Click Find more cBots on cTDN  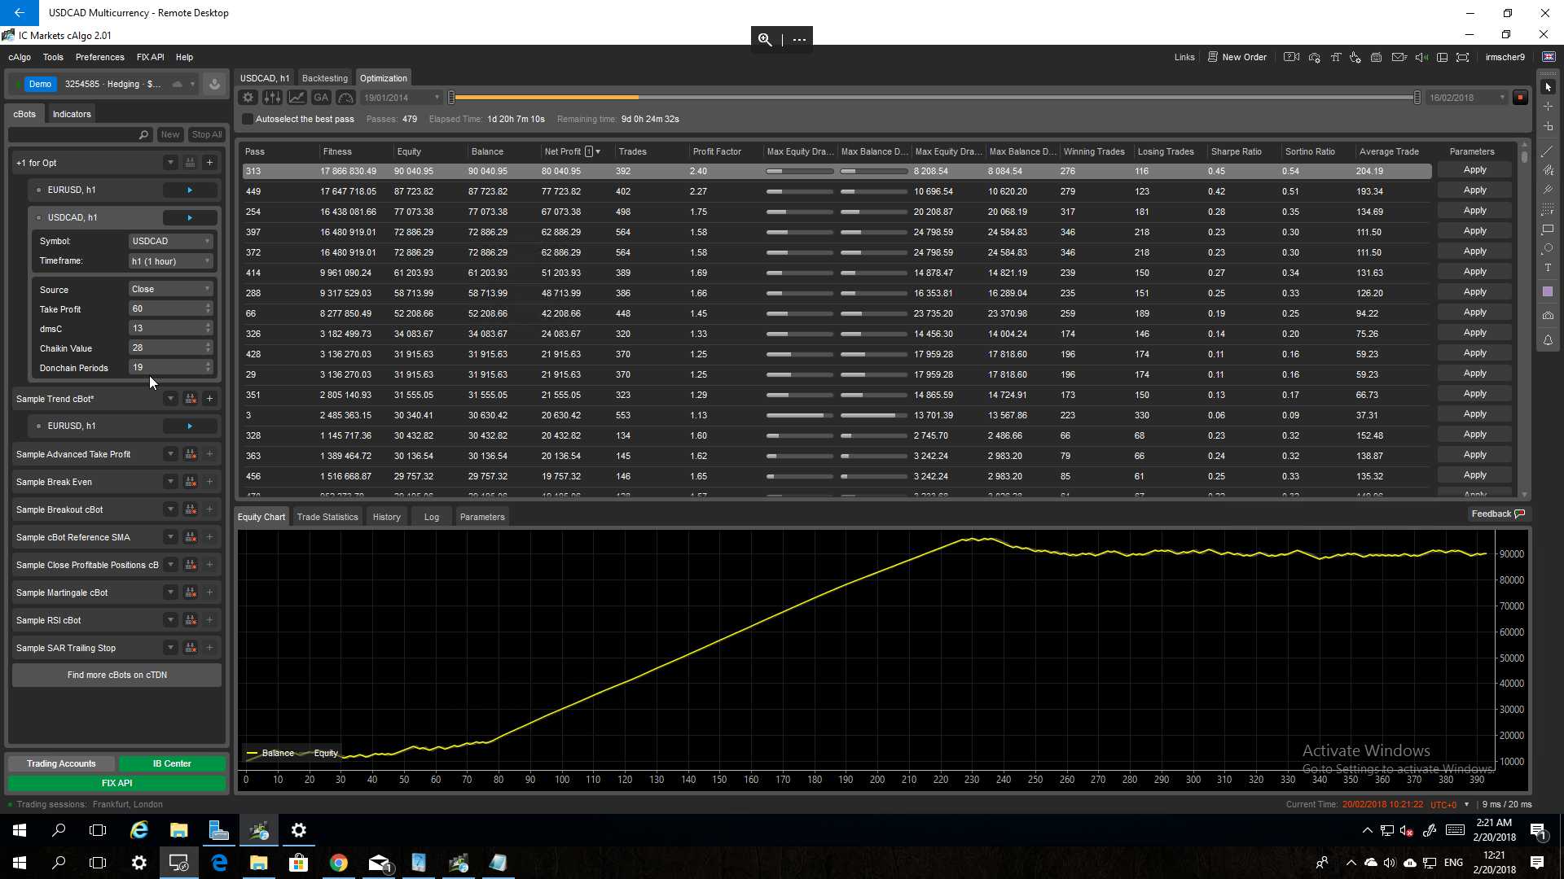tap(116, 675)
